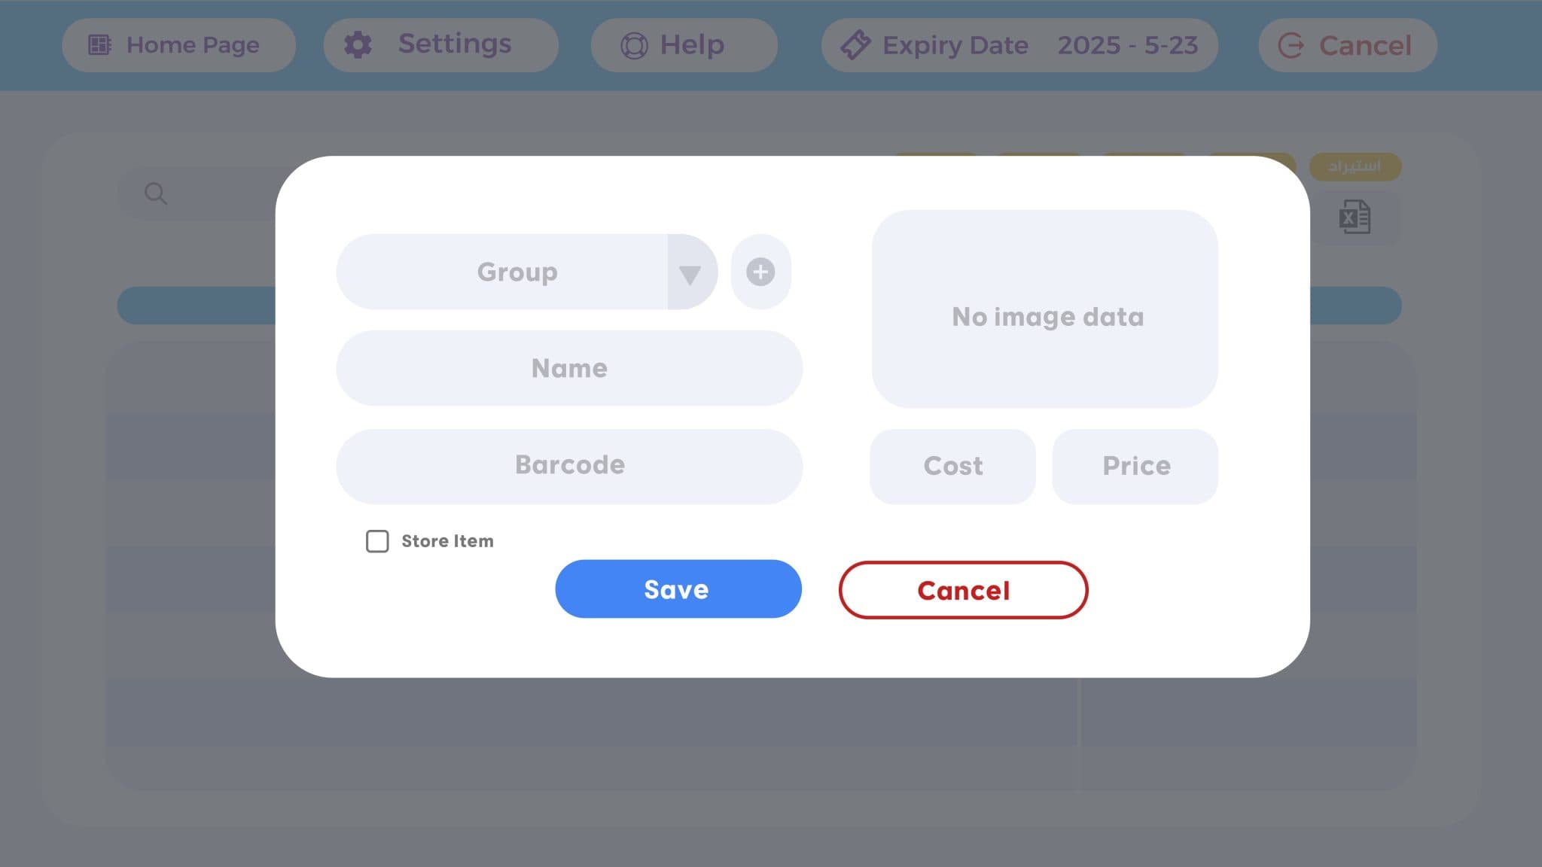Click the Home Page grid icon
The height and width of the screenshot is (867, 1542).
(x=99, y=45)
